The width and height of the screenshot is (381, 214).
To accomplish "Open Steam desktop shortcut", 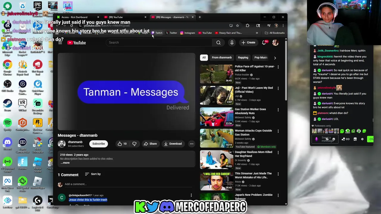I will point(7,105).
